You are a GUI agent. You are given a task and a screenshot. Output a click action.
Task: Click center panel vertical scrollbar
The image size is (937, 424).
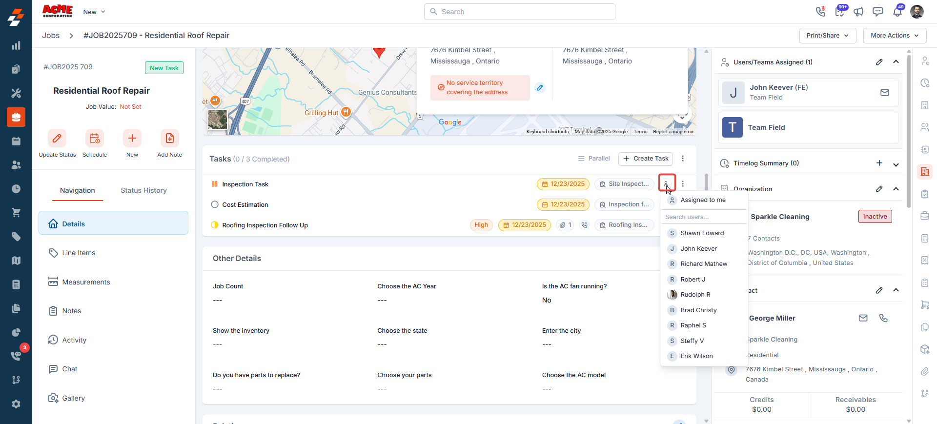tap(706, 182)
